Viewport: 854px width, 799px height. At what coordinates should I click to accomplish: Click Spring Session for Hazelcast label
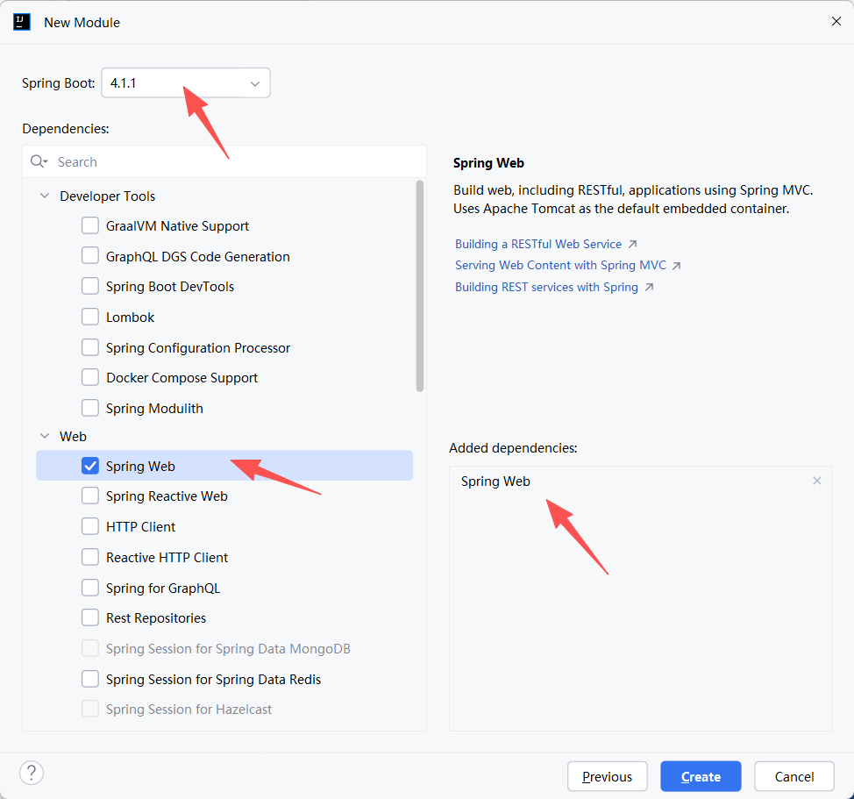pyautogui.click(x=189, y=710)
